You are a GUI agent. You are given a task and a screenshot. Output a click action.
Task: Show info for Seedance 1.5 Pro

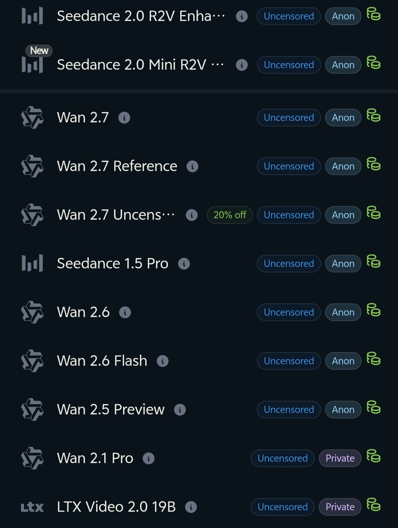click(x=184, y=264)
